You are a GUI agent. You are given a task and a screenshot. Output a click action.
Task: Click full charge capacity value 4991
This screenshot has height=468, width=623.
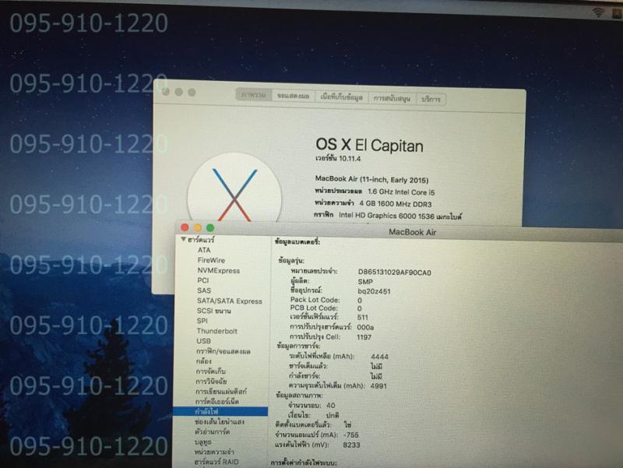[378, 385]
